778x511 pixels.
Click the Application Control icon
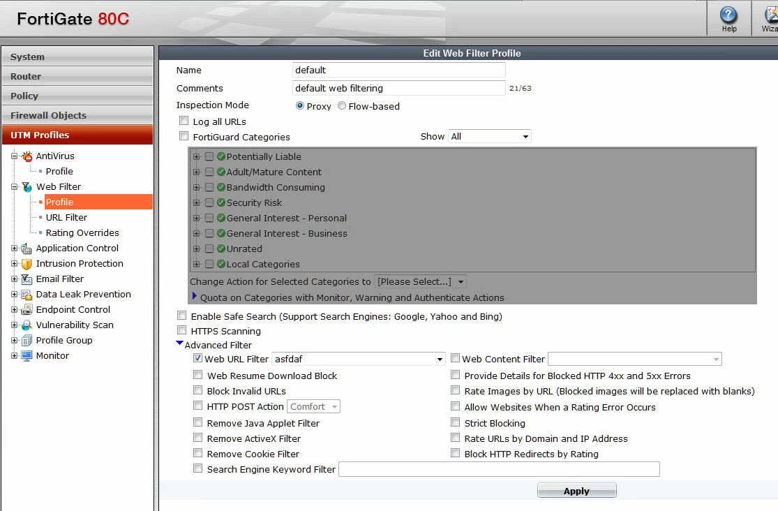[x=27, y=249]
